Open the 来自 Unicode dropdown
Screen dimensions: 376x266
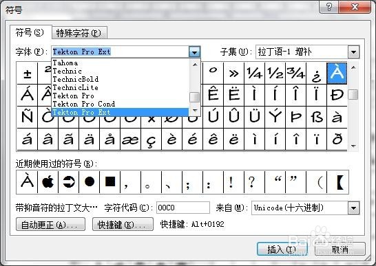point(354,208)
